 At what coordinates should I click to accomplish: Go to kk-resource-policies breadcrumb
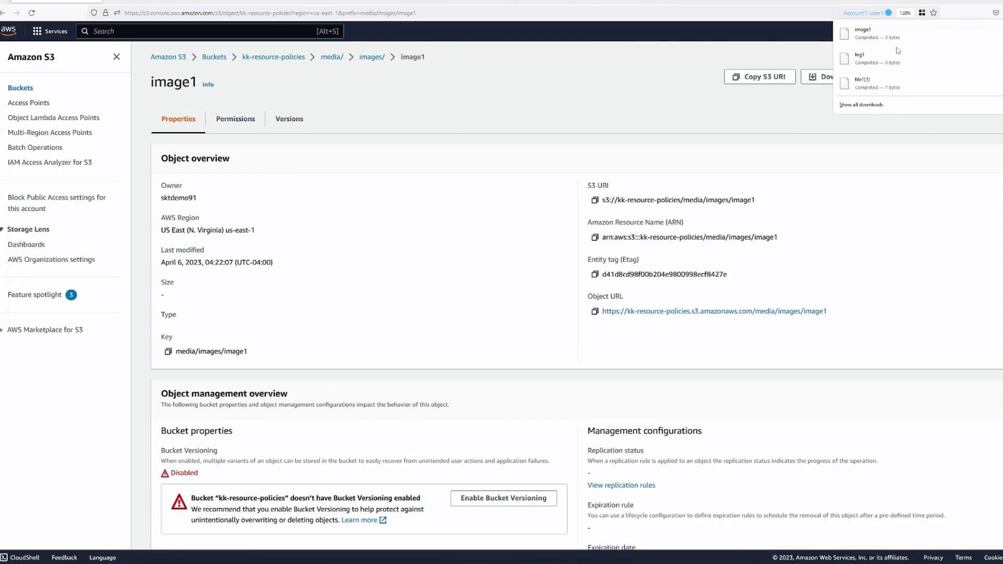coord(273,57)
